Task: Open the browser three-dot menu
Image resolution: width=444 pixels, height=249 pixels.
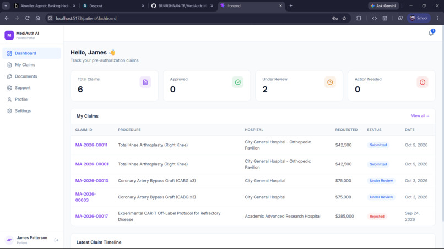Action: [x=437, y=18]
